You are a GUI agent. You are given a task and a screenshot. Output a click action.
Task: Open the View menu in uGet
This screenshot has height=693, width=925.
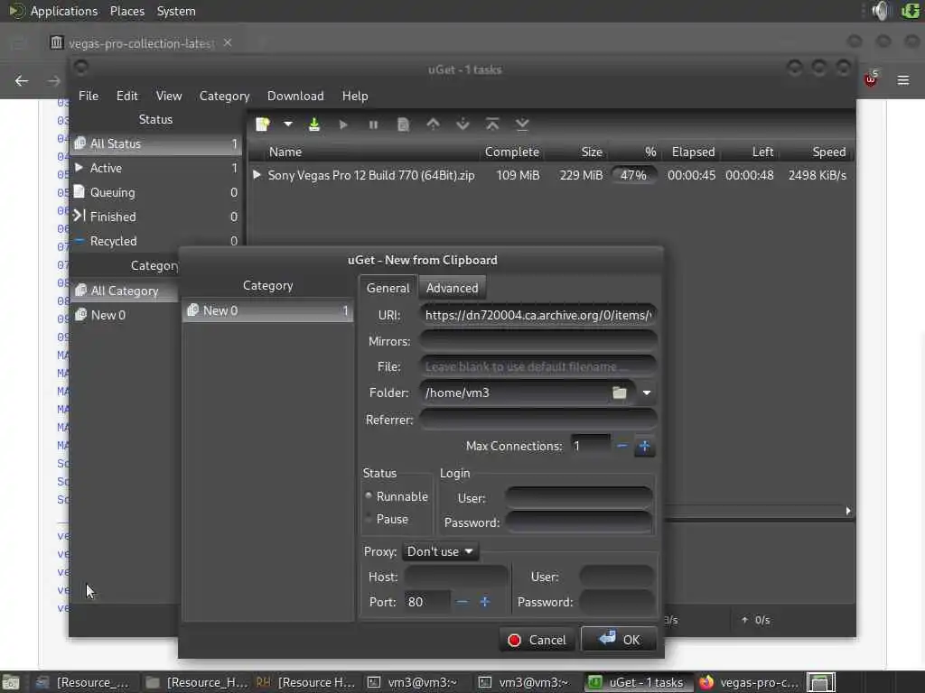click(x=169, y=96)
